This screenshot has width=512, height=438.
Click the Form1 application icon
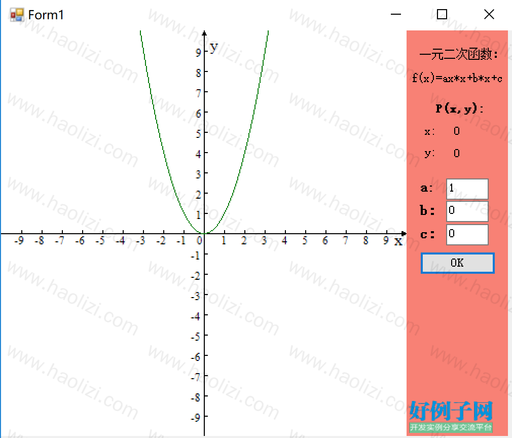(x=17, y=15)
